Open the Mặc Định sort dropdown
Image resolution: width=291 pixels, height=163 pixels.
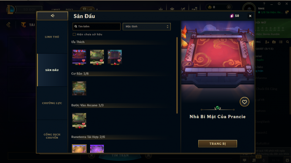[x=146, y=27]
